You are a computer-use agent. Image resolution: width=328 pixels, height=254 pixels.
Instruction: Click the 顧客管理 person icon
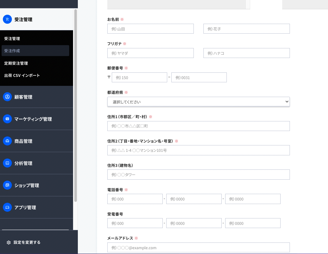pos(7,97)
